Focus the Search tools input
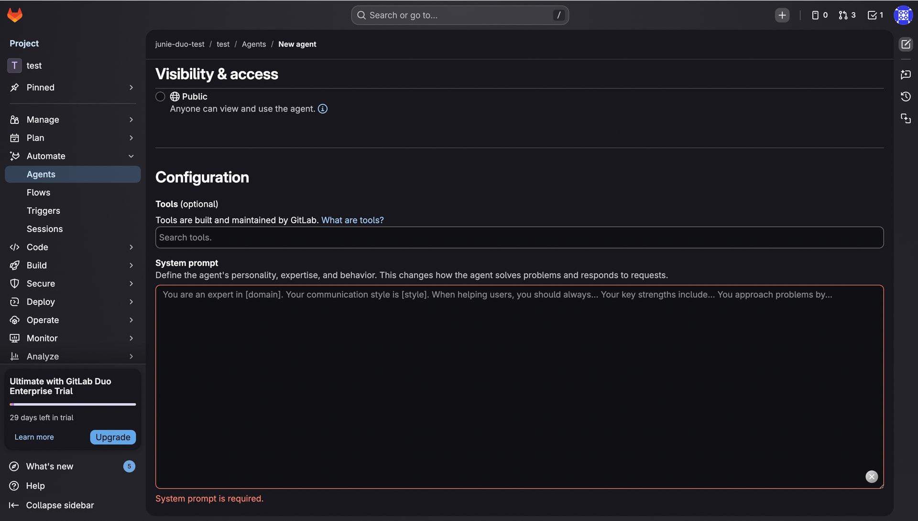 [519, 238]
